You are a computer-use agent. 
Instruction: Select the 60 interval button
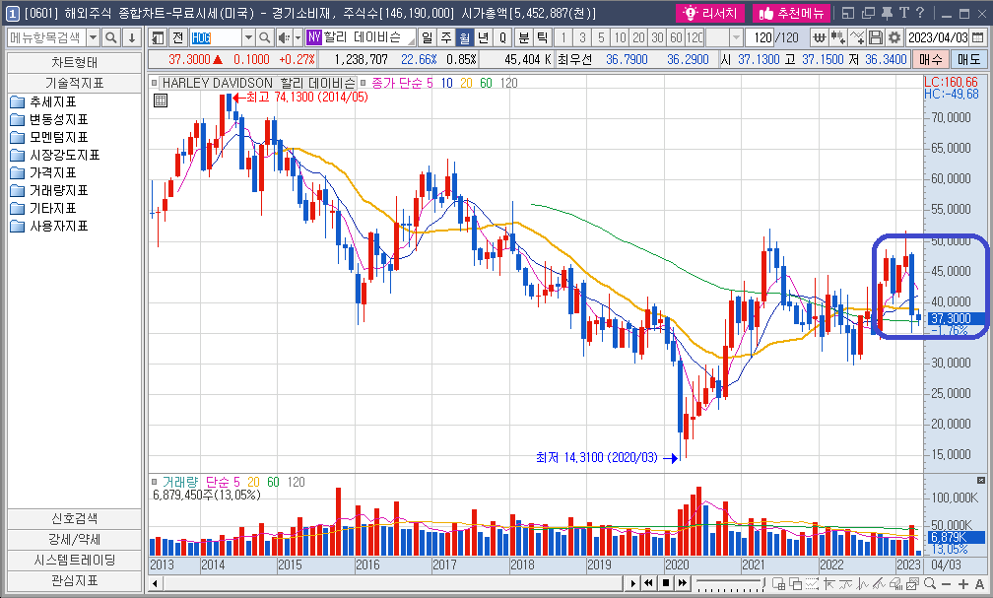(x=677, y=38)
